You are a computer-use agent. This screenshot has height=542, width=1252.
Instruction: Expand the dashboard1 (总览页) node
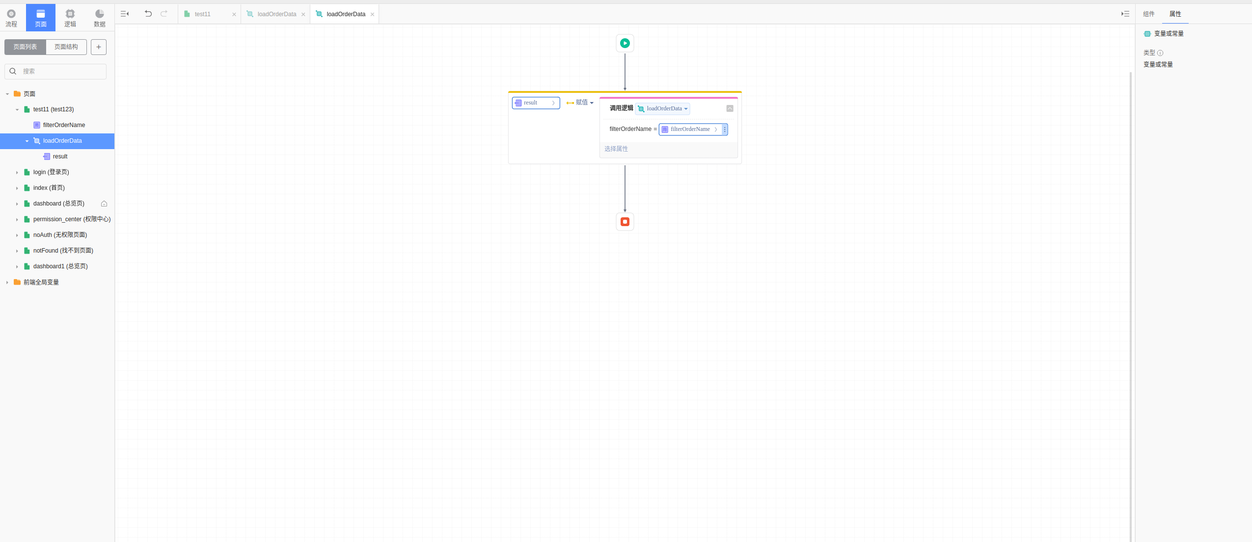pyautogui.click(x=17, y=266)
